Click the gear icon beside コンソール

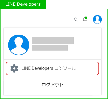[14, 68]
